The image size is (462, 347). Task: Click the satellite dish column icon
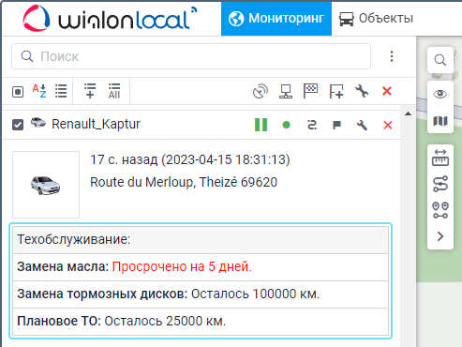pyautogui.click(x=261, y=91)
